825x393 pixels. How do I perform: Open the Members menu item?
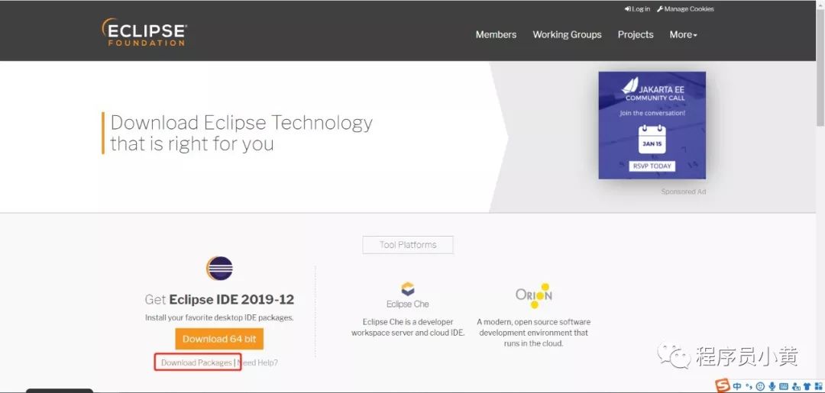[496, 34]
